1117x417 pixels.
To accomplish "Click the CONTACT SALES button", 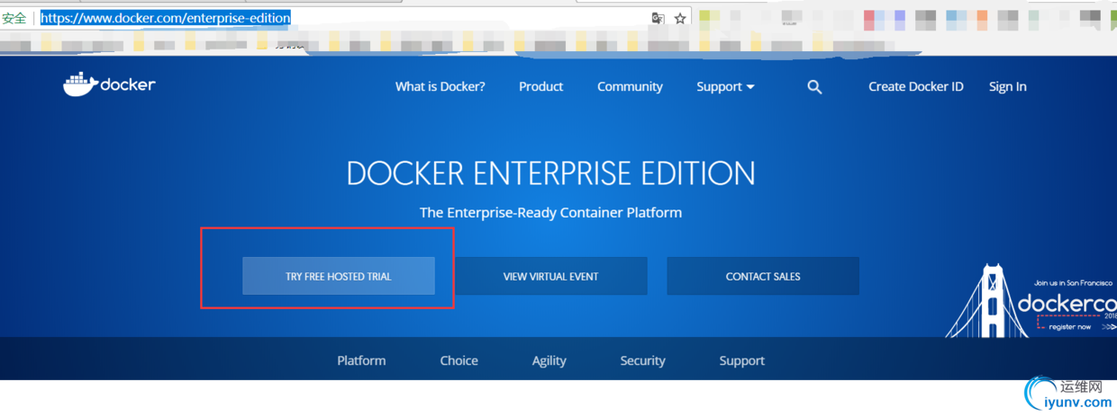I will point(763,276).
